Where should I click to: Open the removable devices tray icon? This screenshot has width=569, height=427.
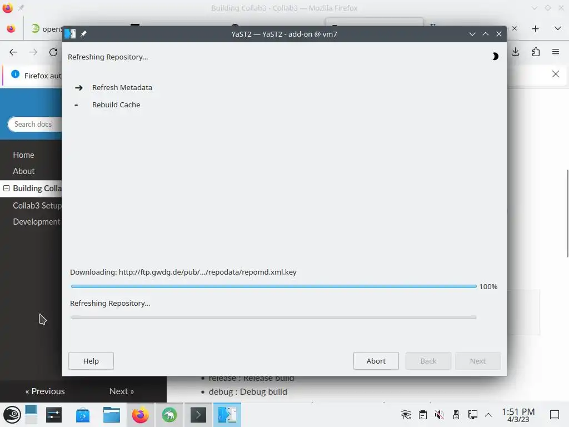pos(456,415)
